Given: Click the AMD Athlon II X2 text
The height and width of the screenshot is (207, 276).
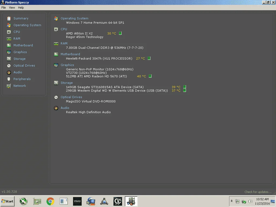Looking at the screenshot, I should tap(79, 33).
